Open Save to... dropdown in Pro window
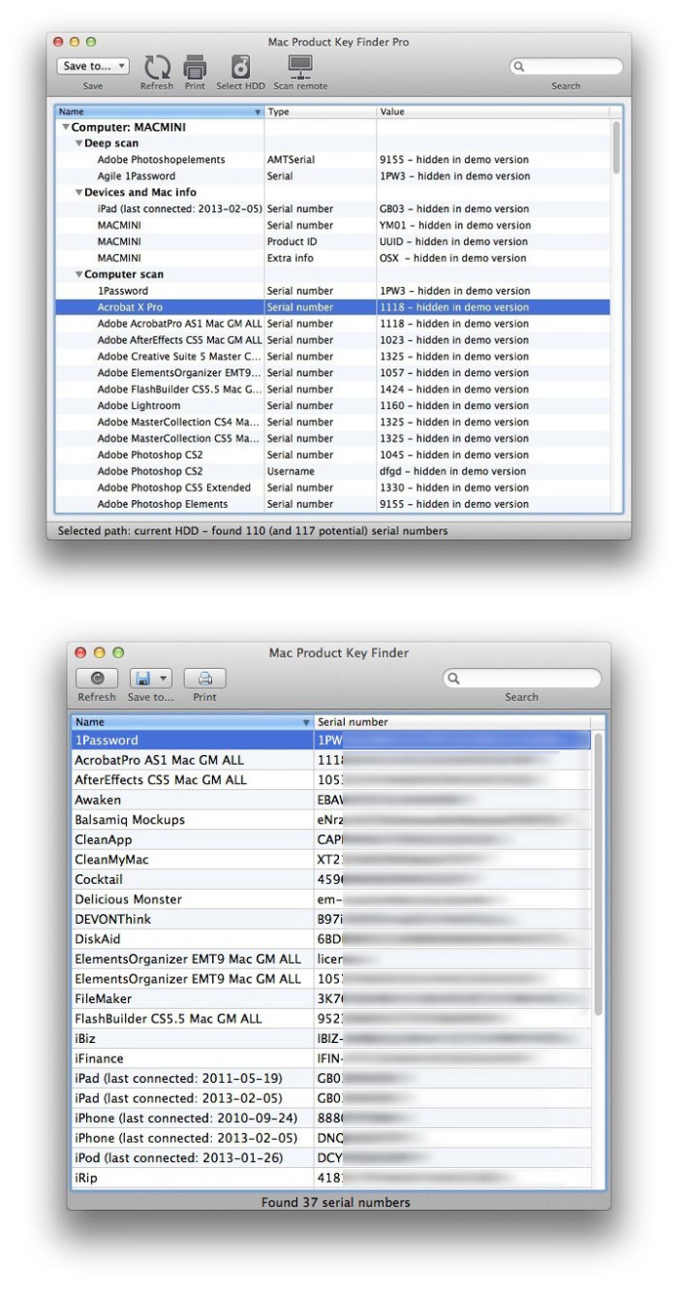Viewport: 678px width, 1294px height. point(93,66)
